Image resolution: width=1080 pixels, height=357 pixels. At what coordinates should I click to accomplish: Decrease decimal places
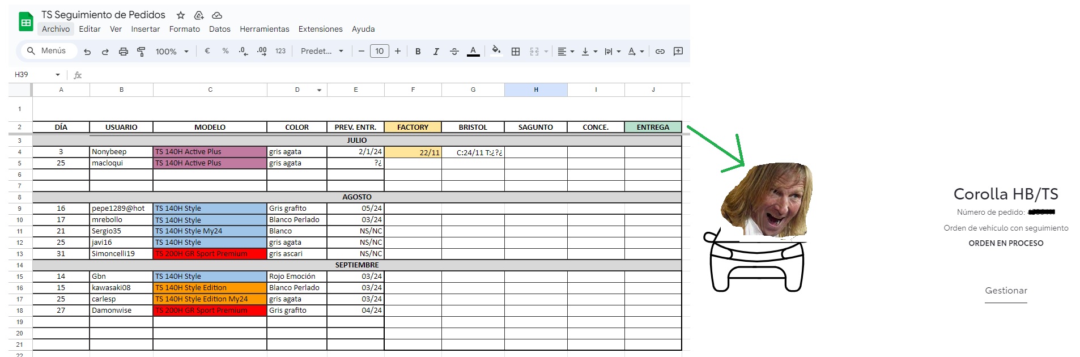coord(243,51)
